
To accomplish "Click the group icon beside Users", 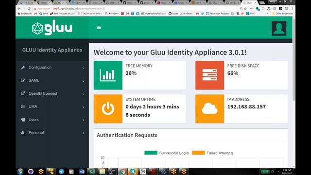I will click(x=23, y=120).
